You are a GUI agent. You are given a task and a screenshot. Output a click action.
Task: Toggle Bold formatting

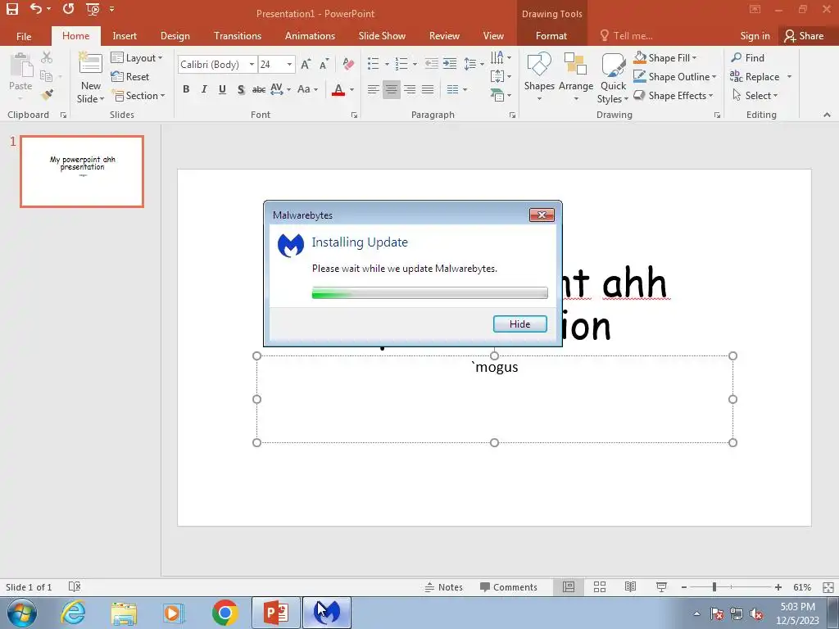tap(186, 89)
